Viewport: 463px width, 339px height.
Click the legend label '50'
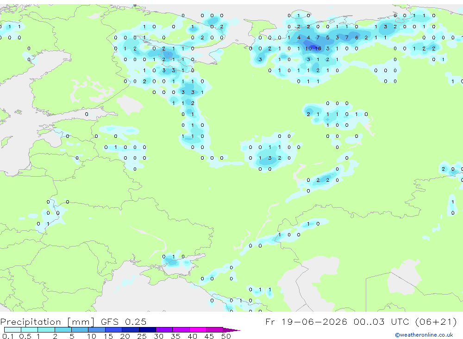[226, 336]
